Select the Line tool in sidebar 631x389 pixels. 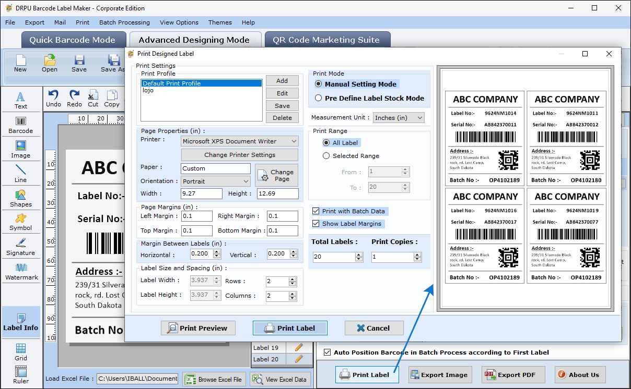(21, 174)
